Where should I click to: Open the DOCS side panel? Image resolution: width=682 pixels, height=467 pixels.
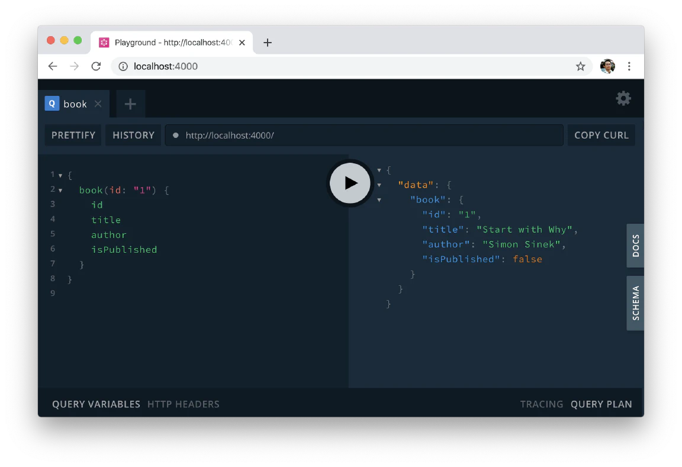(635, 246)
